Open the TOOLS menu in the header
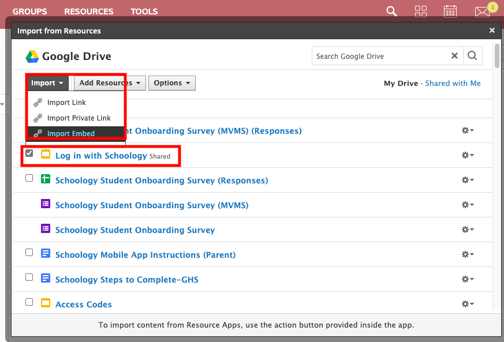 [x=144, y=12]
